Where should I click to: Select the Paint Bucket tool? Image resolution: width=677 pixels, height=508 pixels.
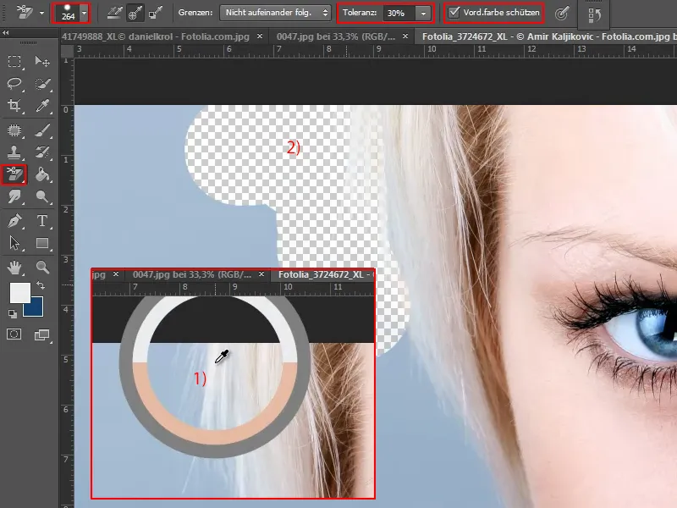click(x=42, y=174)
